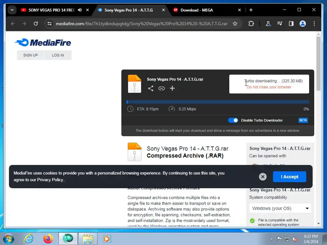
Task: Click the BETA badge
Action: [303, 120]
